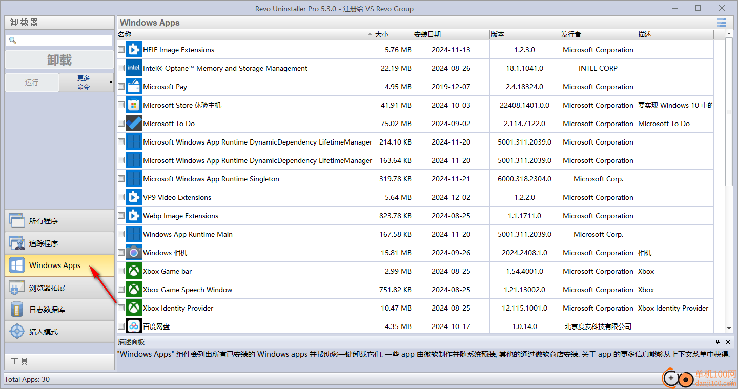This screenshot has height=389, width=738.
Task: Select the 214.10 KB LifetimeManager row icon
Action: 133,142
